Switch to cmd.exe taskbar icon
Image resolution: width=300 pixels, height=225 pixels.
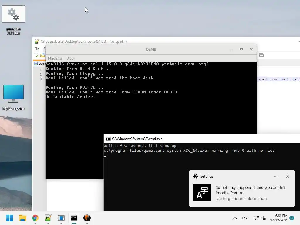click(x=74, y=218)
